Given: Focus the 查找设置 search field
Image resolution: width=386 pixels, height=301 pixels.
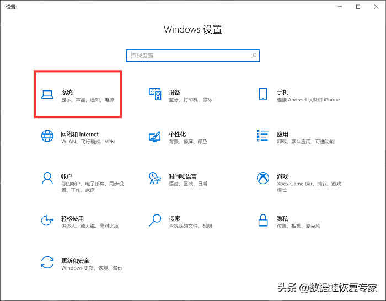Looking at the screenshot, I should coord(193,56).
